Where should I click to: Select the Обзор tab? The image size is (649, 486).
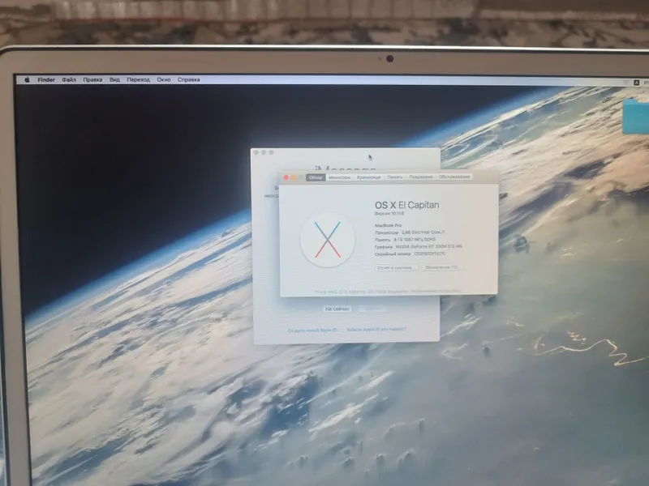pos(316,177)
